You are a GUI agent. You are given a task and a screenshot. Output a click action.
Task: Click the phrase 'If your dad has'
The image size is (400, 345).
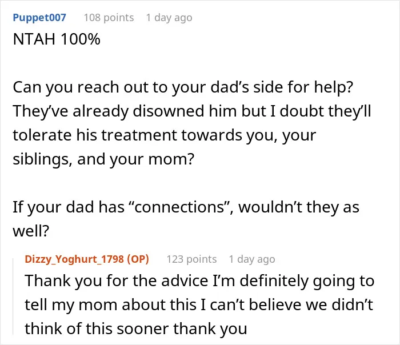click(69, 207)
